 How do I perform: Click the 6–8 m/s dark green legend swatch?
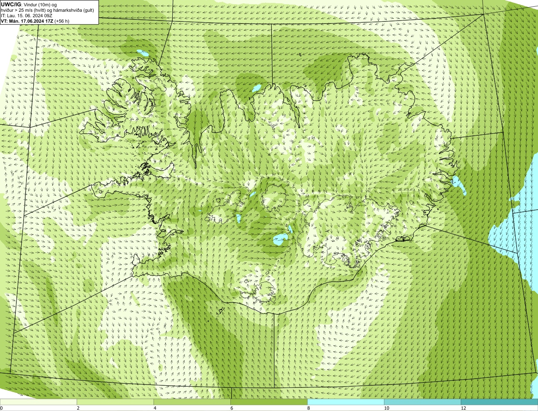269,402
